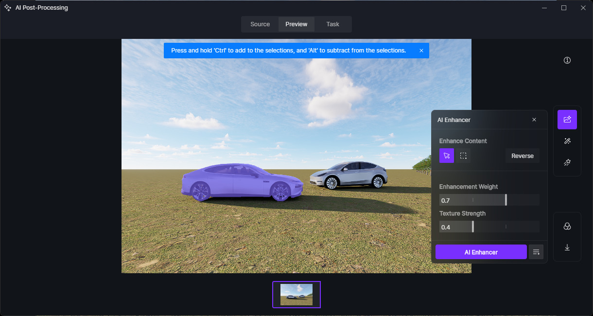
Task: Click the download icon in right sidebar
Action: 567,247
